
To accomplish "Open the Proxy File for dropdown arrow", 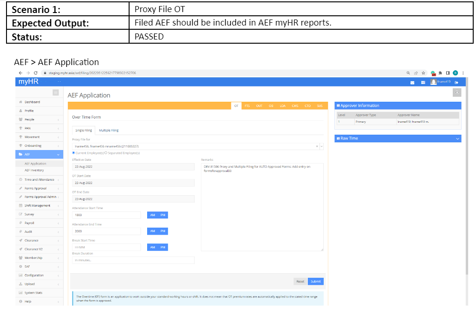I will 321,146.
